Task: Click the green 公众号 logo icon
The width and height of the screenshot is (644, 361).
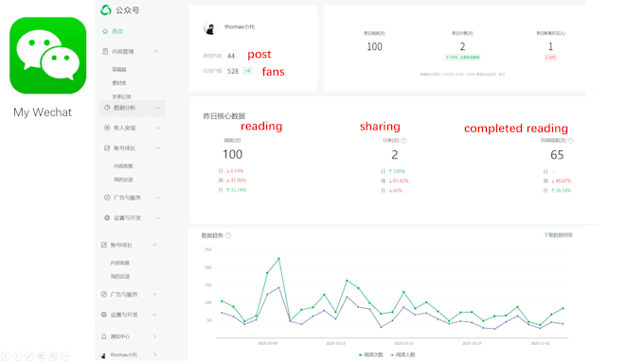Action: pos(105,9)
